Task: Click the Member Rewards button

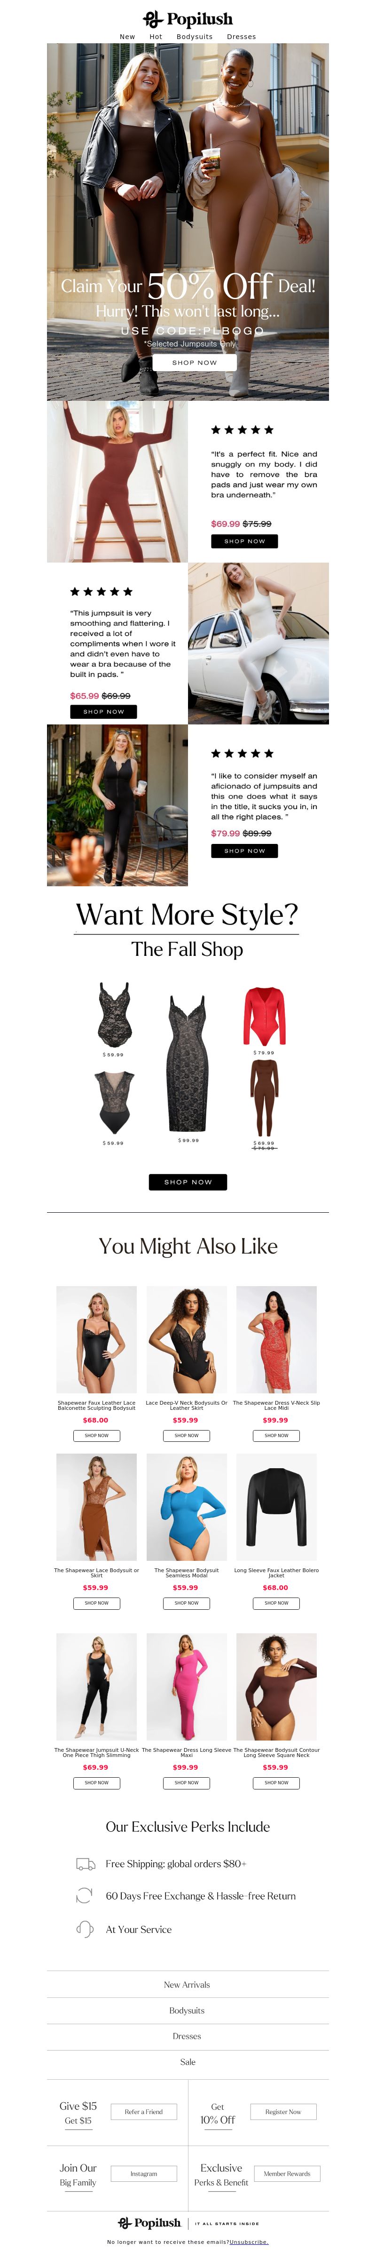Action: 287,2173
